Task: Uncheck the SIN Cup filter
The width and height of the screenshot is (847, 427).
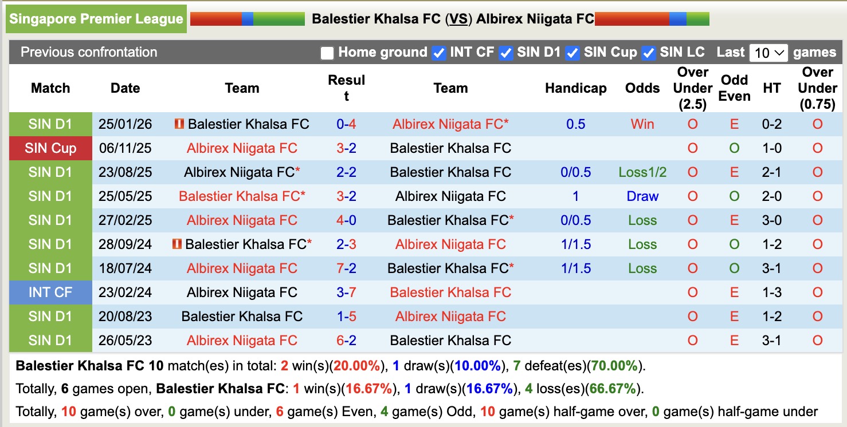Action: pos(572,53)
